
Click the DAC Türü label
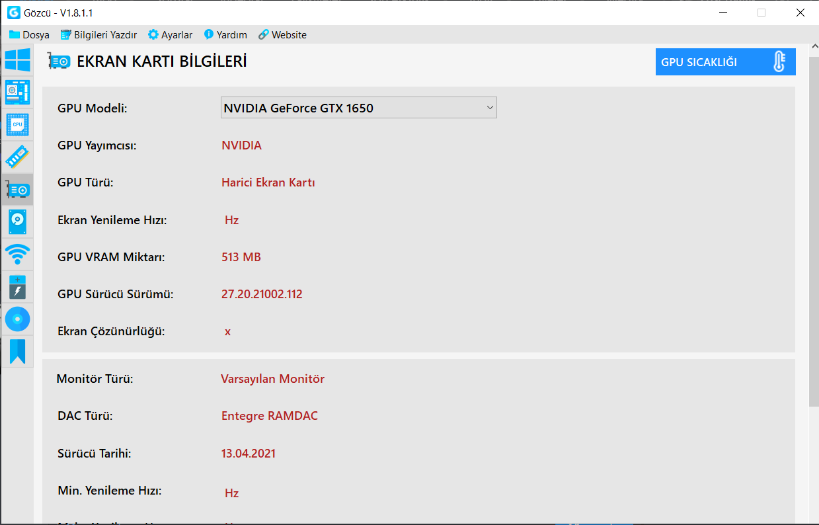[85, 416]
